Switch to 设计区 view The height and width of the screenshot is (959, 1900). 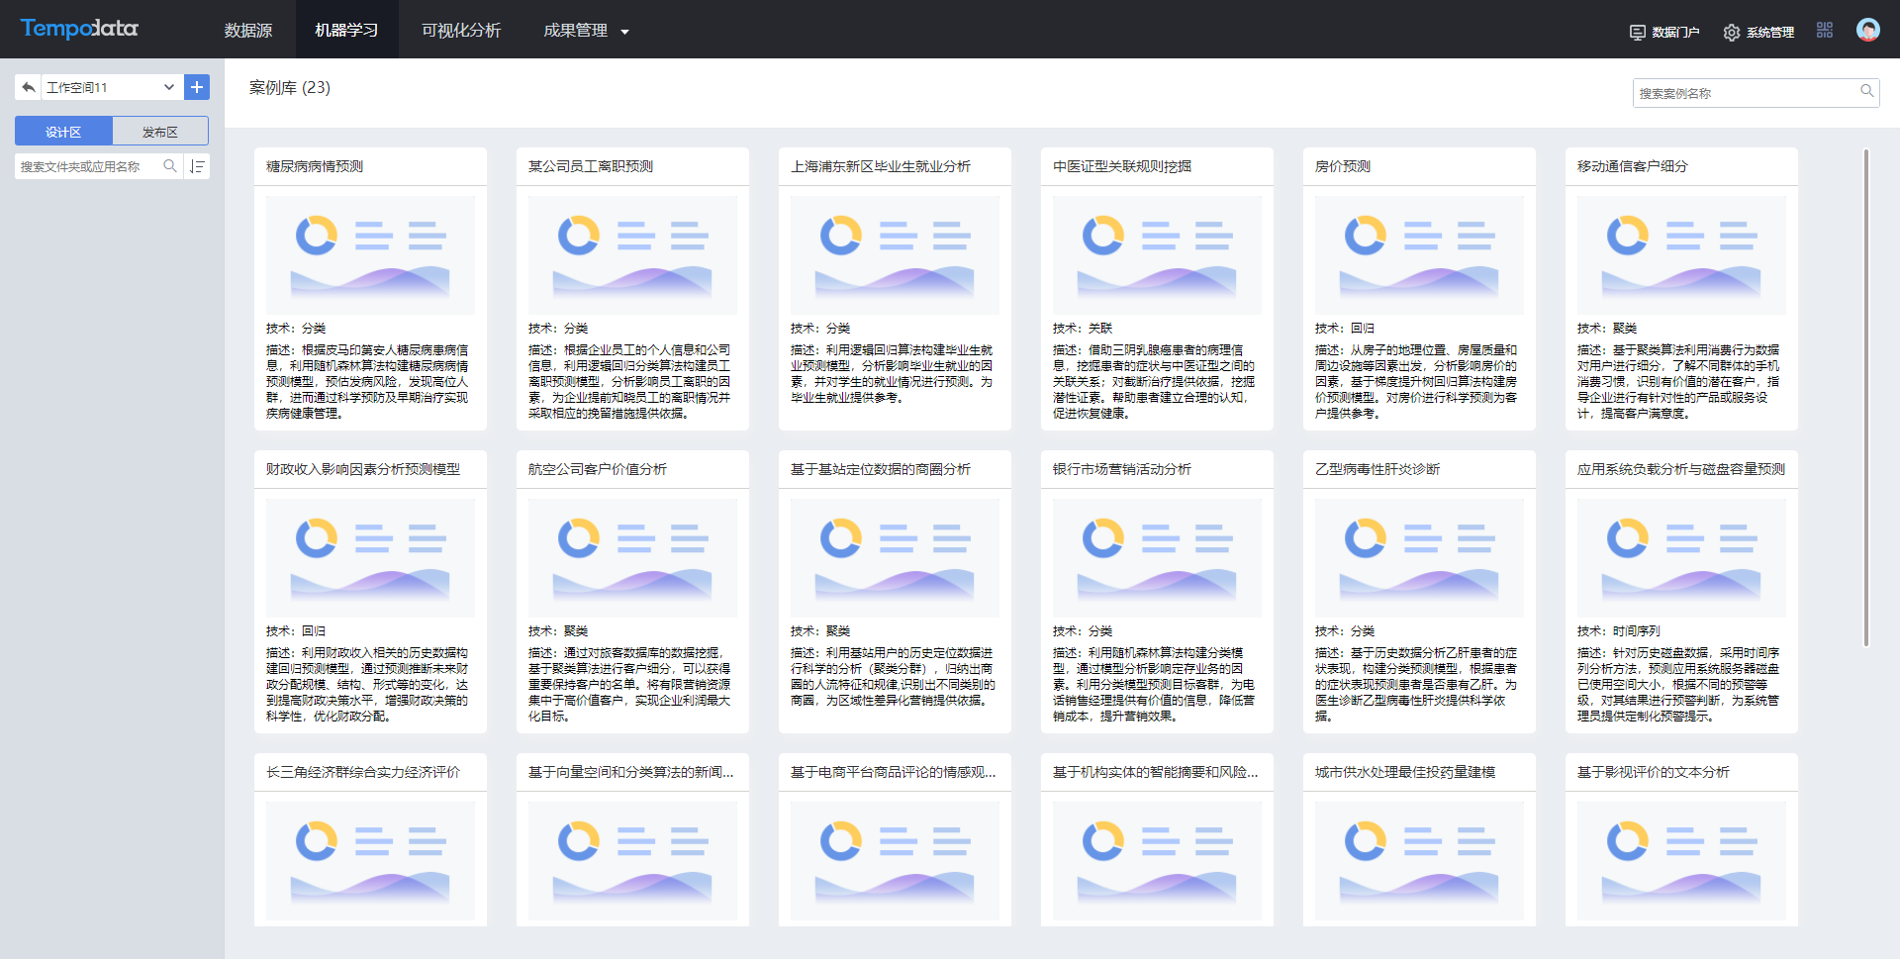[x=63, y=132]
